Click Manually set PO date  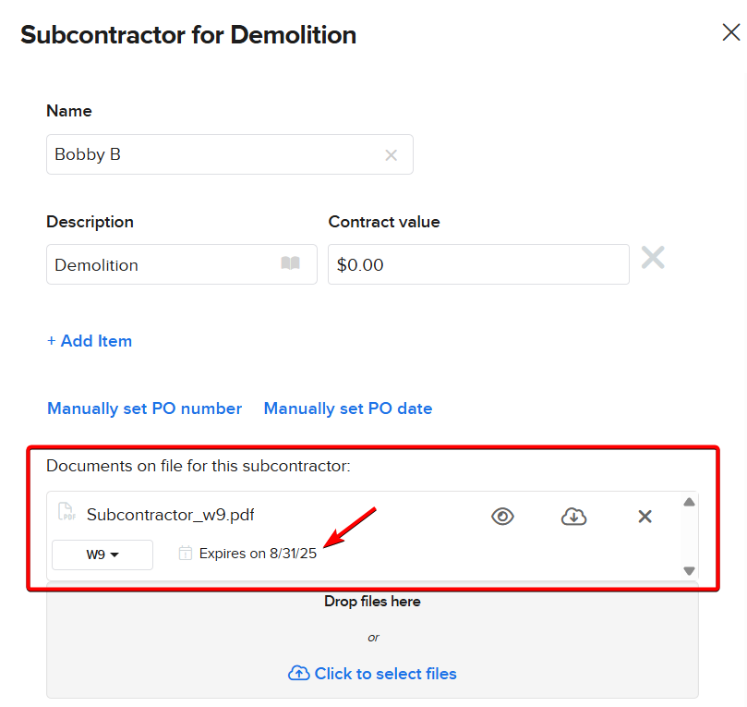[348, 408]
